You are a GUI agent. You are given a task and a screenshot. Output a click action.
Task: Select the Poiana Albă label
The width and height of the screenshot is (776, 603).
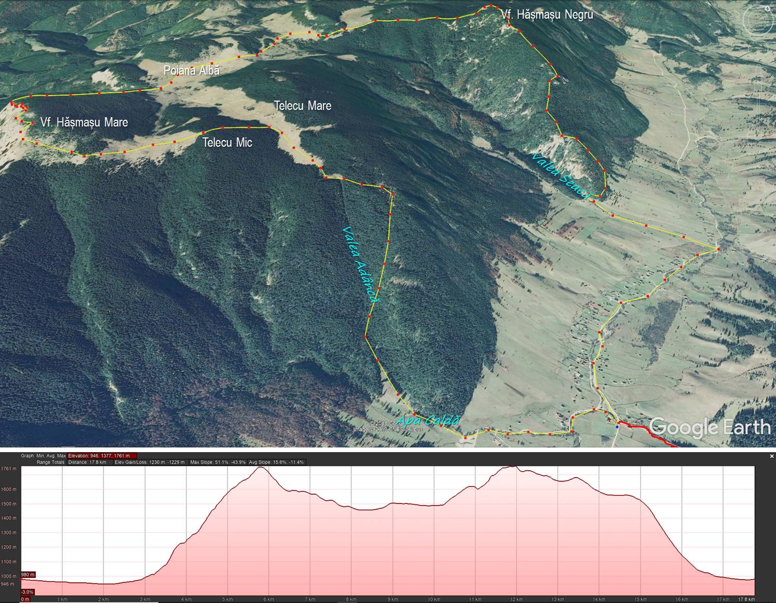coord(192,71)
